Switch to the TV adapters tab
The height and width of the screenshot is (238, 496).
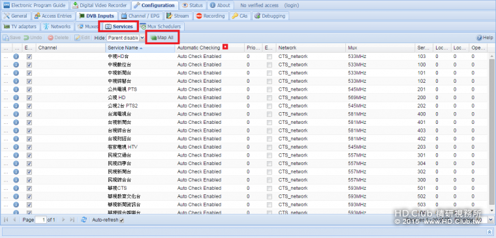click(20, 27)
